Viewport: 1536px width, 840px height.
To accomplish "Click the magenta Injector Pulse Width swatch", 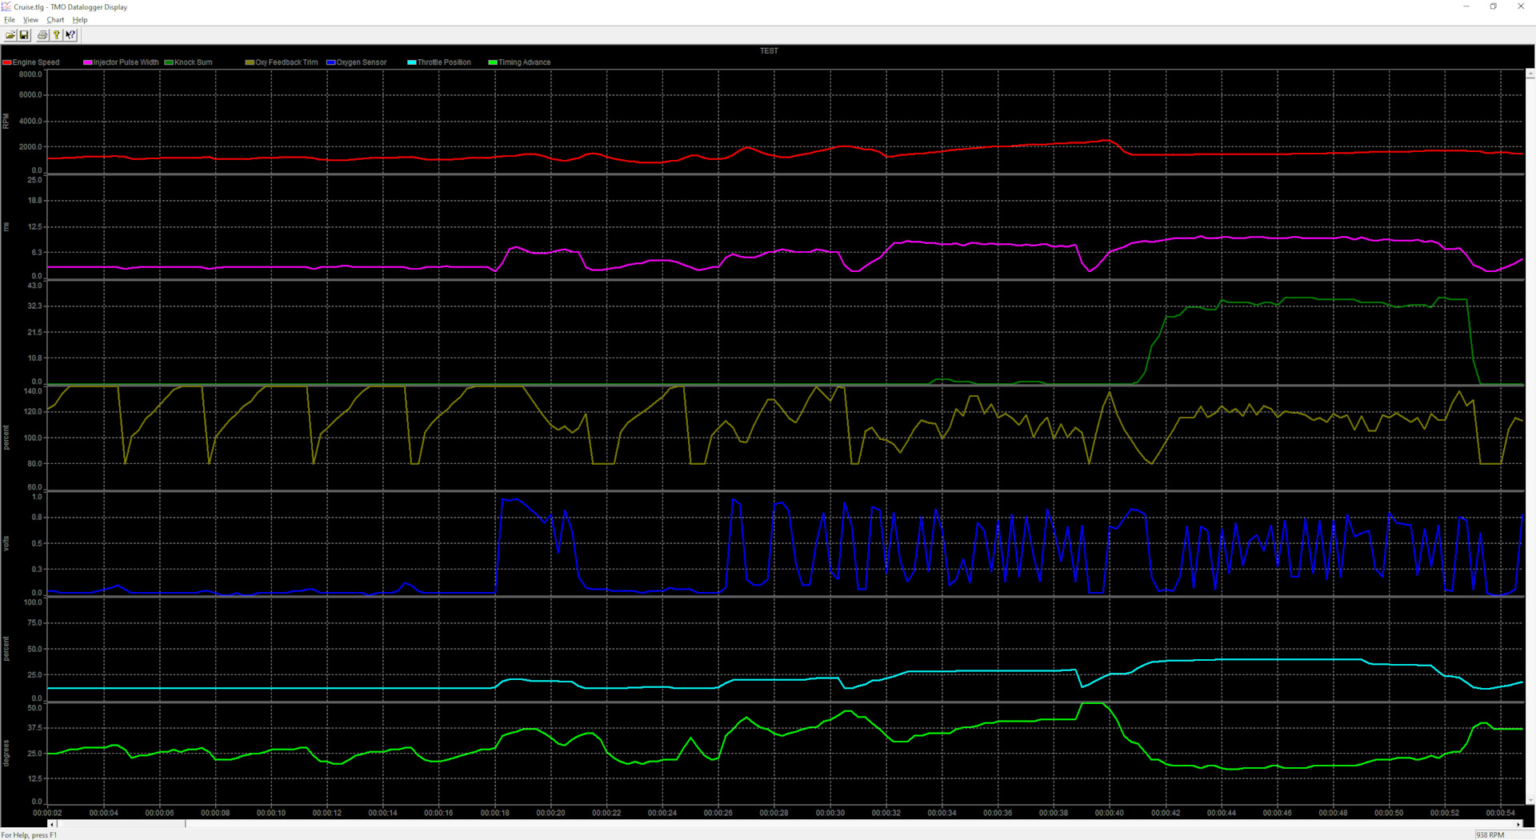I will tap(88, 62).
